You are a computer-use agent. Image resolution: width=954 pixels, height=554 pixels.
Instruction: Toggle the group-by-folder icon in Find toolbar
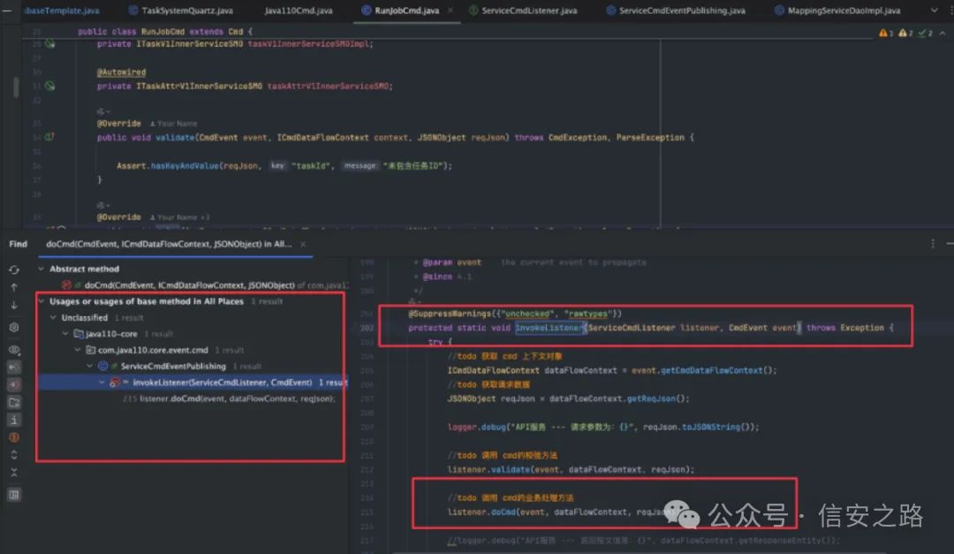pyautogui.click(x=14, y=402)
